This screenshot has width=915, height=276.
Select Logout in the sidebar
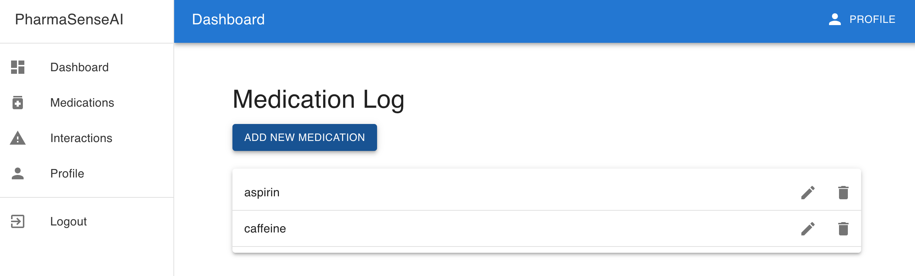(68, 221)
